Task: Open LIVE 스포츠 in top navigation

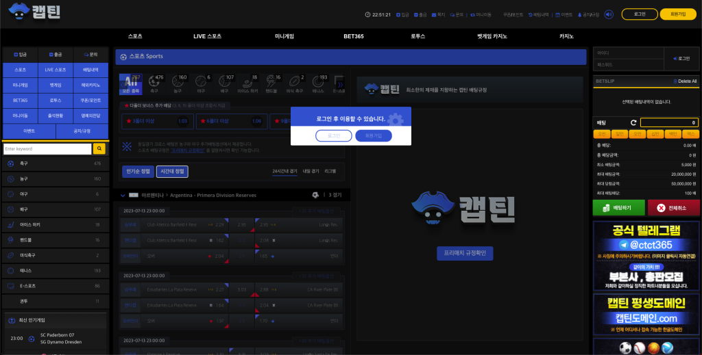Action: (x=207, y=36)
